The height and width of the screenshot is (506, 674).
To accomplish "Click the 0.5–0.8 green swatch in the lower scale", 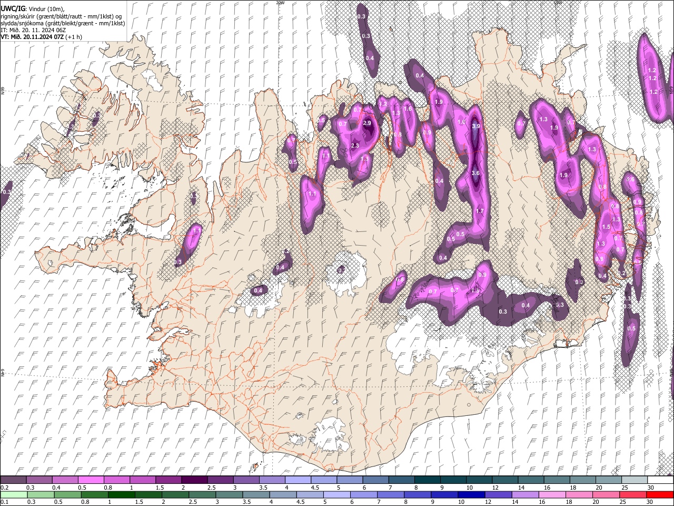I will (67, 494).
